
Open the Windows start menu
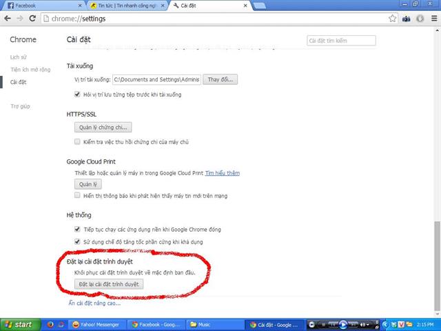pyautogui.click(x=20, y=325)
